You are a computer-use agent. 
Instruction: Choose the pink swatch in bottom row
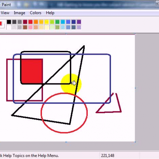pyautogui.click(x=31, y=27)
